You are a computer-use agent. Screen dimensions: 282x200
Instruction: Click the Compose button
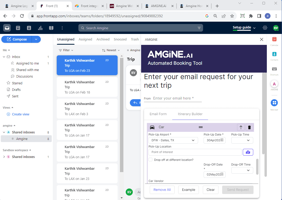pyautogui.click(x=17, y=39)
